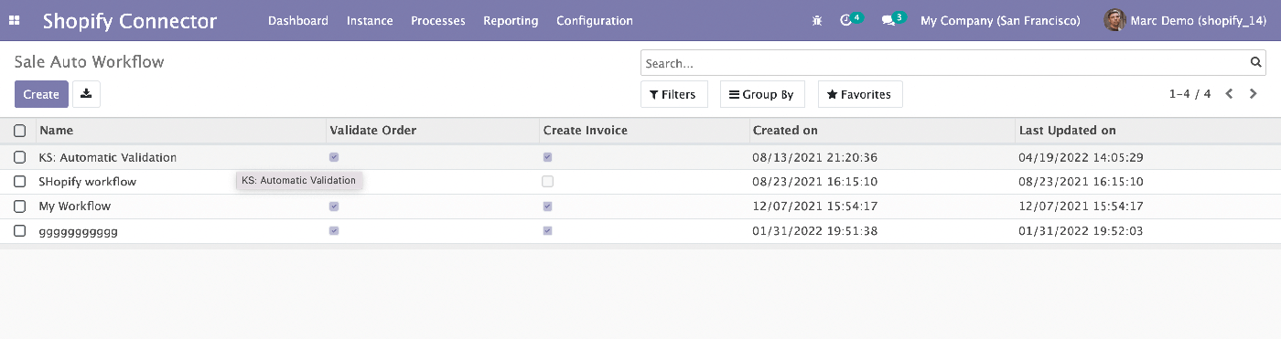Click the bug debug icon
The height and width of the screenshot is (339, 1281).
point(817,20)
